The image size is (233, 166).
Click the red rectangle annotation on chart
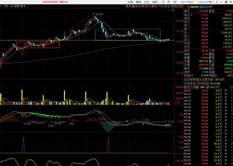(38, 45)
